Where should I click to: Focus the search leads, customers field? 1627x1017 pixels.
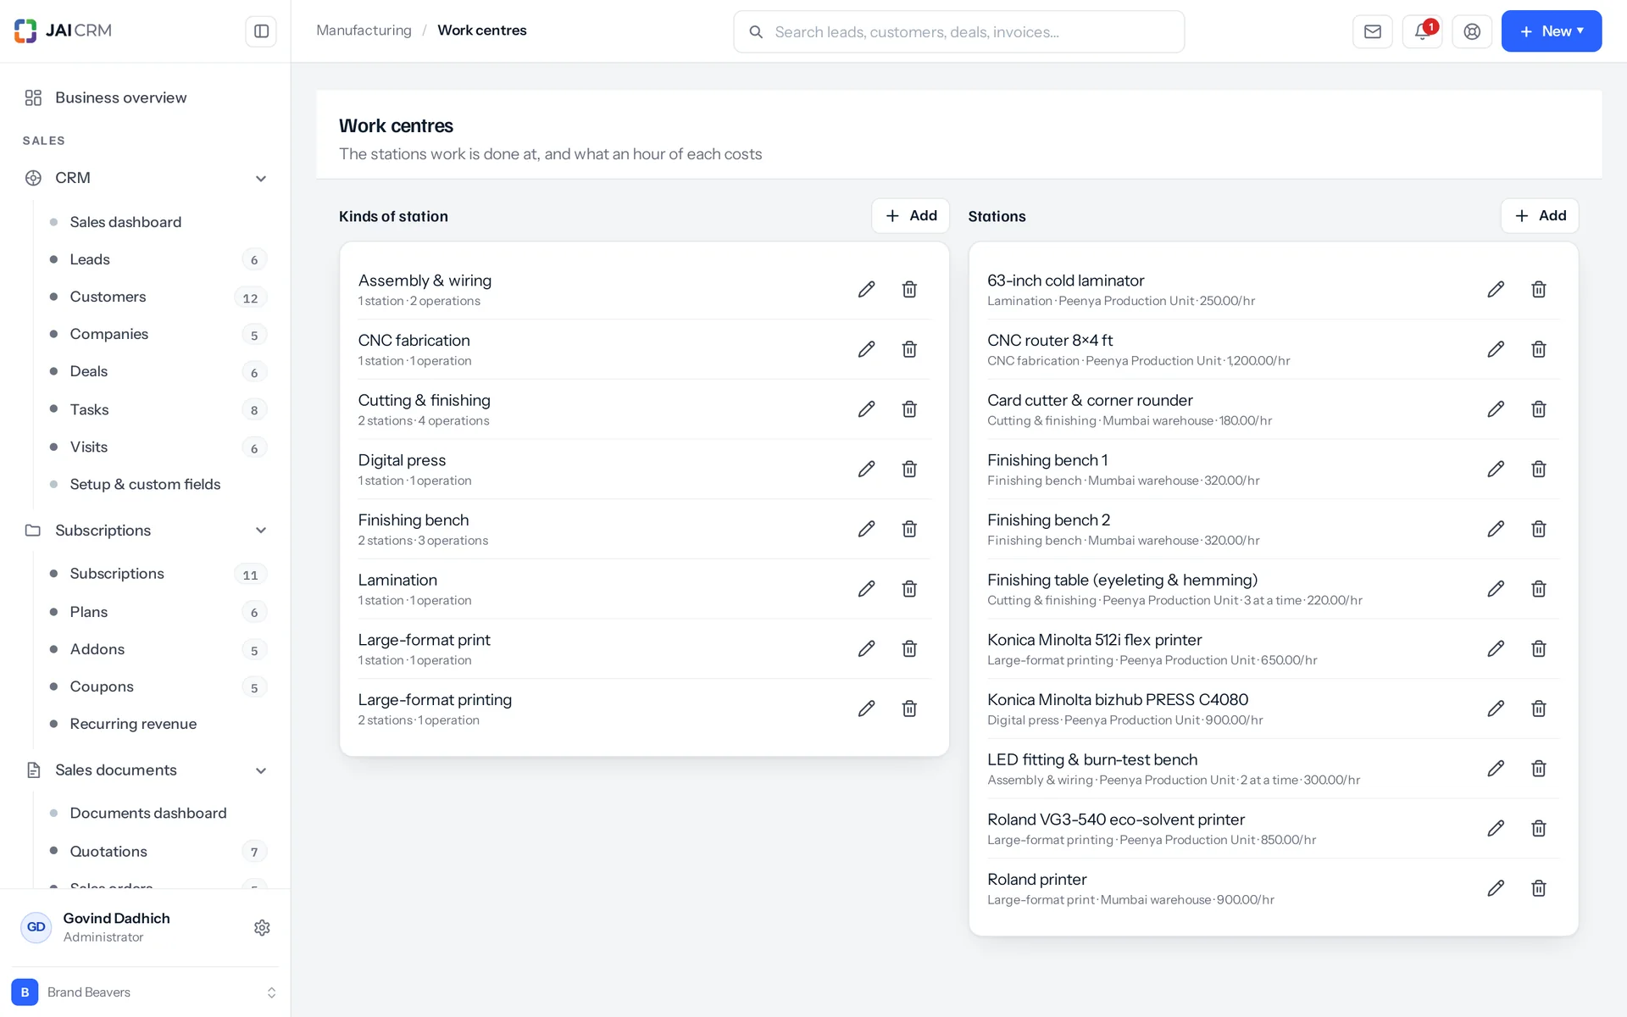[958, 32]
